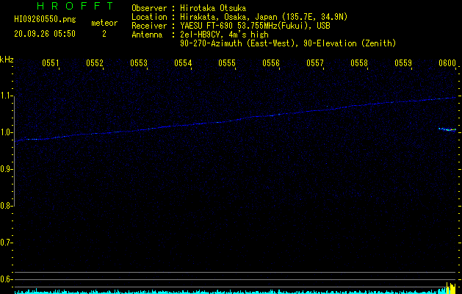The width and height of the screenshot is (462, 294).
Task: Click the kHz axis unit label
Action: 7,60
